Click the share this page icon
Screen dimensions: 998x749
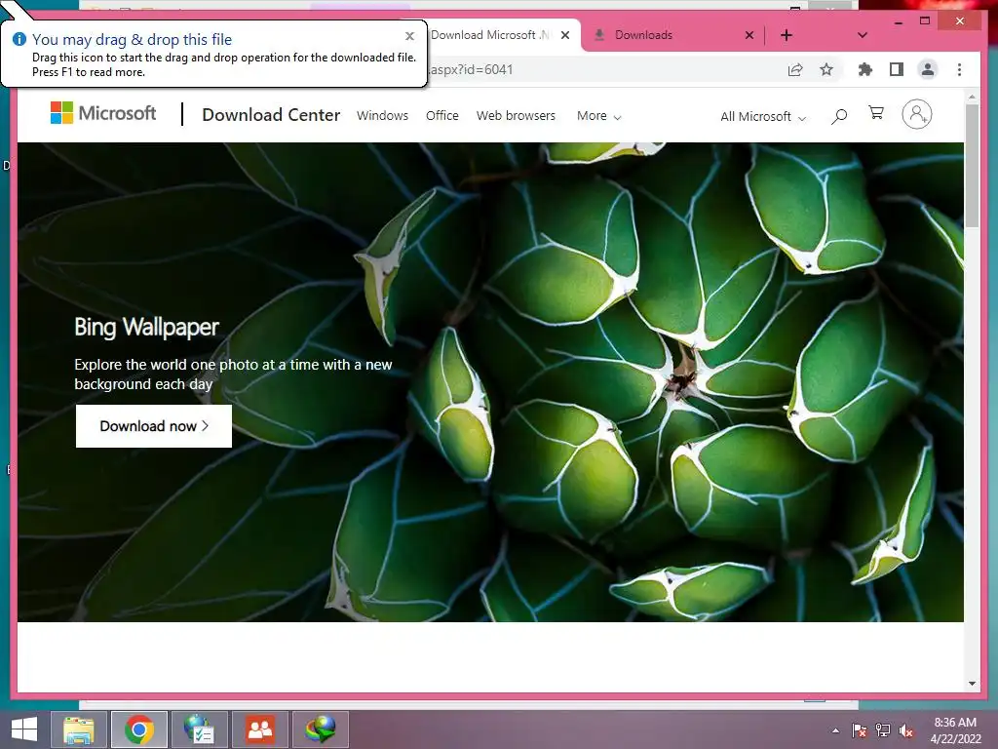pyautogui.click(x=795, y=69)
